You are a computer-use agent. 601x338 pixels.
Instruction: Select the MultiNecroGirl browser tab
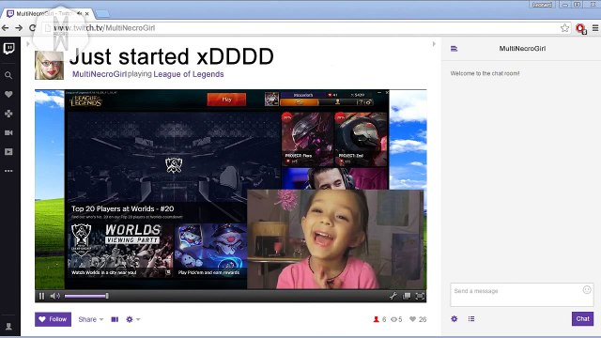click(48, 13)
